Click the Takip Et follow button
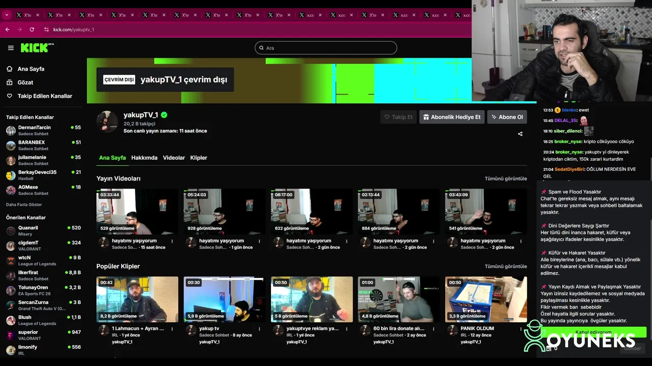This screenshot has height=366, width=652. (398, 117)
